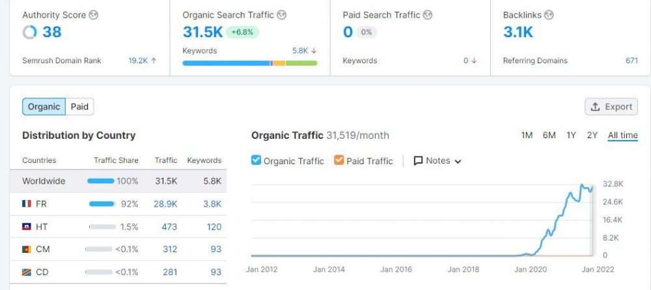Click the Organic Search Traffic info icon
Screen dimensions: 651x290
pos(281,15)
